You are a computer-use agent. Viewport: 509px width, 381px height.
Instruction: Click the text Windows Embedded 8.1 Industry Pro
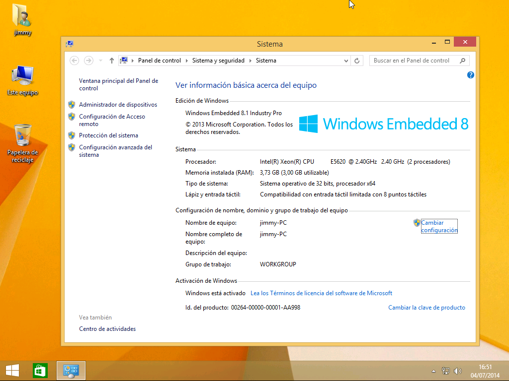(234, 113)
